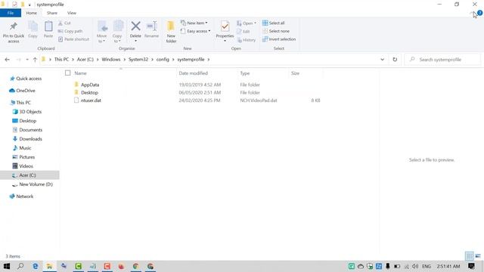The image size is (484, 272).
Task: Launch Edge browser from taskbar
Action: pos(36,266)
